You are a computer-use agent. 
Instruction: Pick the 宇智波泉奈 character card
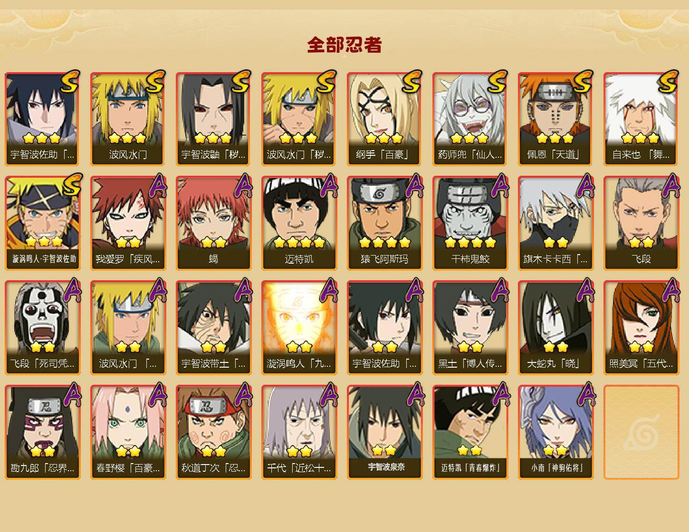tap(384, 432)
